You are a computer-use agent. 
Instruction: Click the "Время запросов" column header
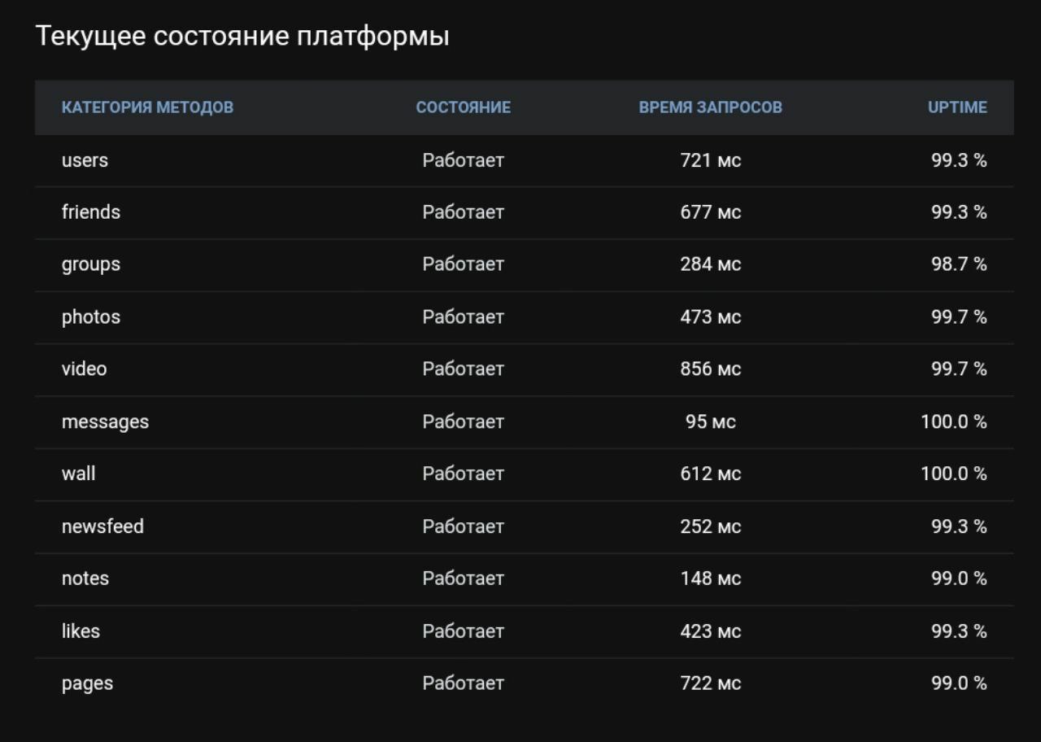(x=710, y=107)
